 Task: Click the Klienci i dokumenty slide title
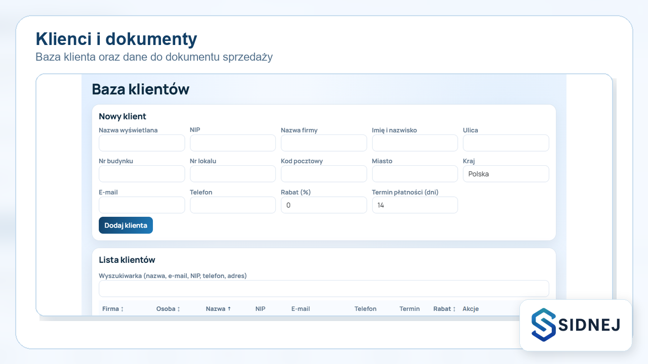116,39
